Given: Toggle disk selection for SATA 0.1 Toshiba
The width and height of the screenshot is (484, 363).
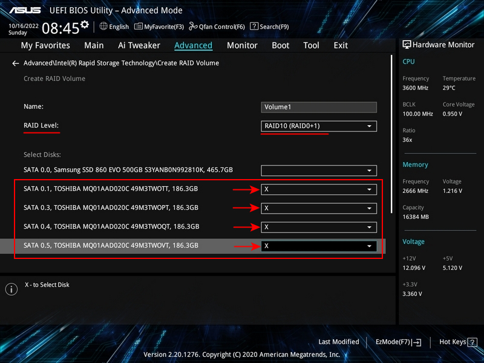Looking at the screenshot, I should pyautogui.click(x=319, y=190).
